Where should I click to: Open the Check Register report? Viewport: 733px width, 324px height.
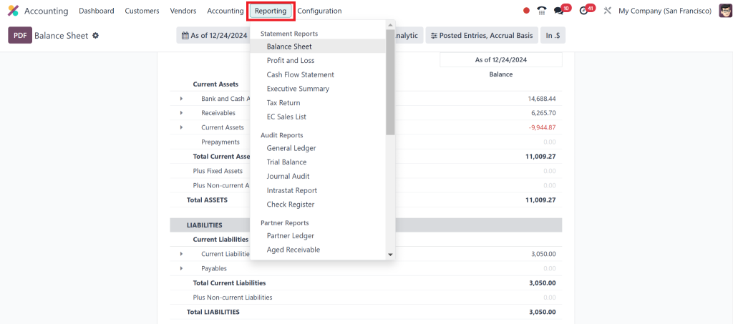pyautogui.click(x=318, y=205)
